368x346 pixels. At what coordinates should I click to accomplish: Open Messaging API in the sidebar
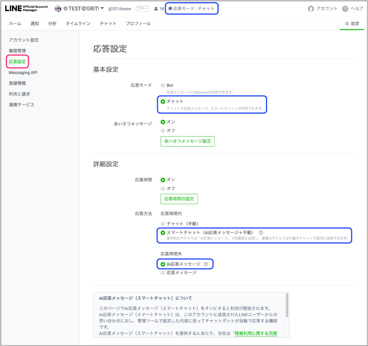click(23, 72)
